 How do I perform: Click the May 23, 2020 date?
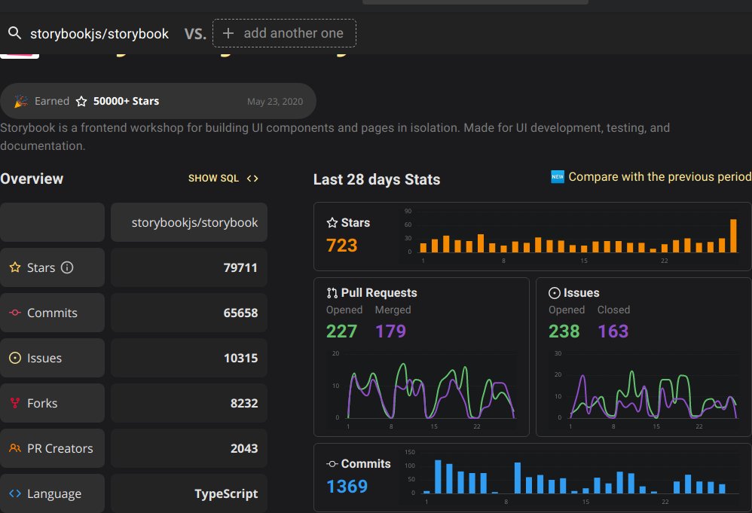point(275,102)
